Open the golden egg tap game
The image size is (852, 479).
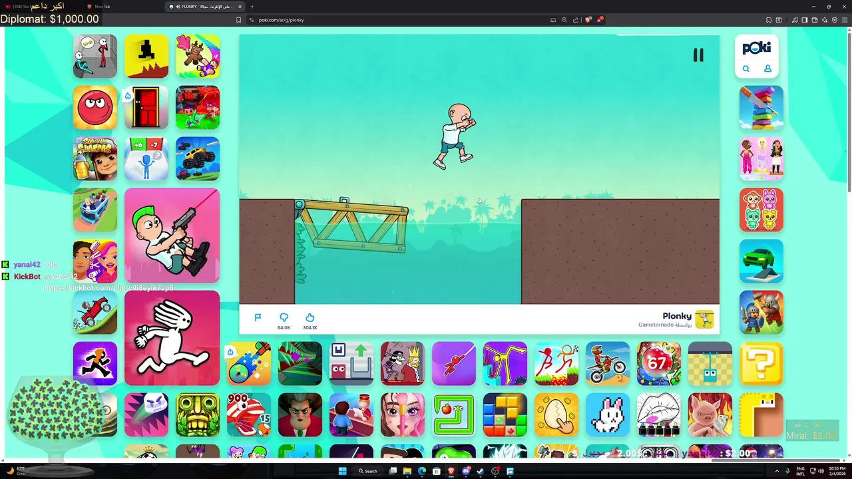pyautogui.click(x=556, y=414)
